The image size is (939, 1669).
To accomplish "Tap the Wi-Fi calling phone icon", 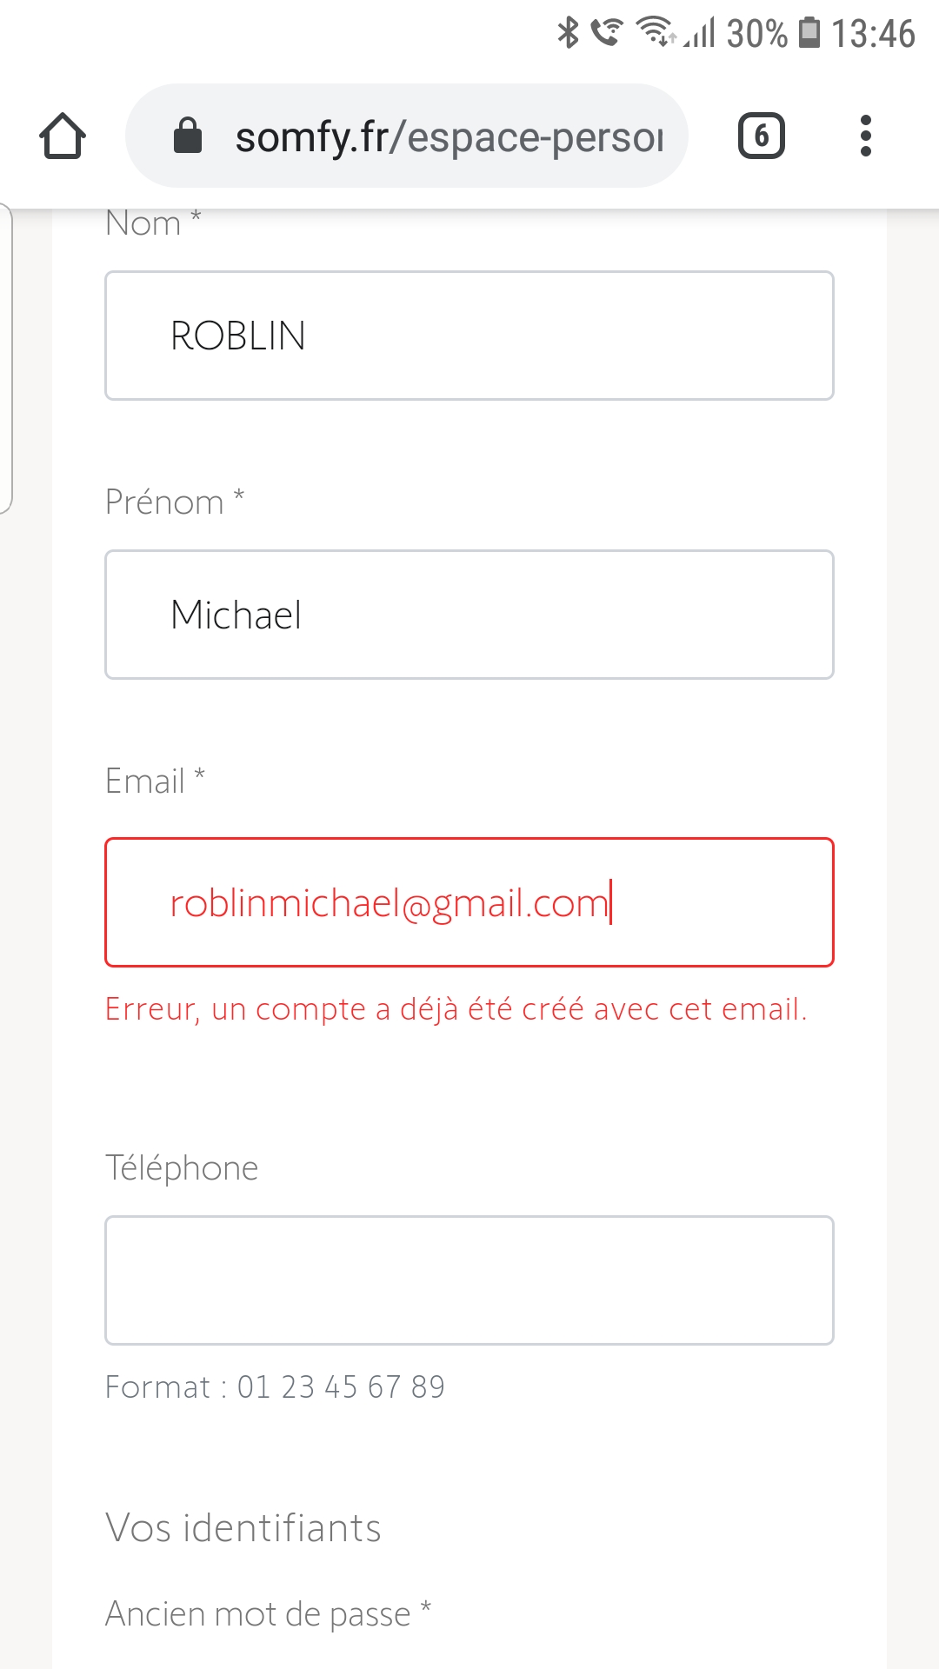I will tap(606, 33).
